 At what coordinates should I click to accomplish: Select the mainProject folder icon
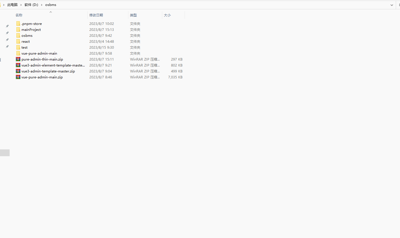(x=18, y=29)
